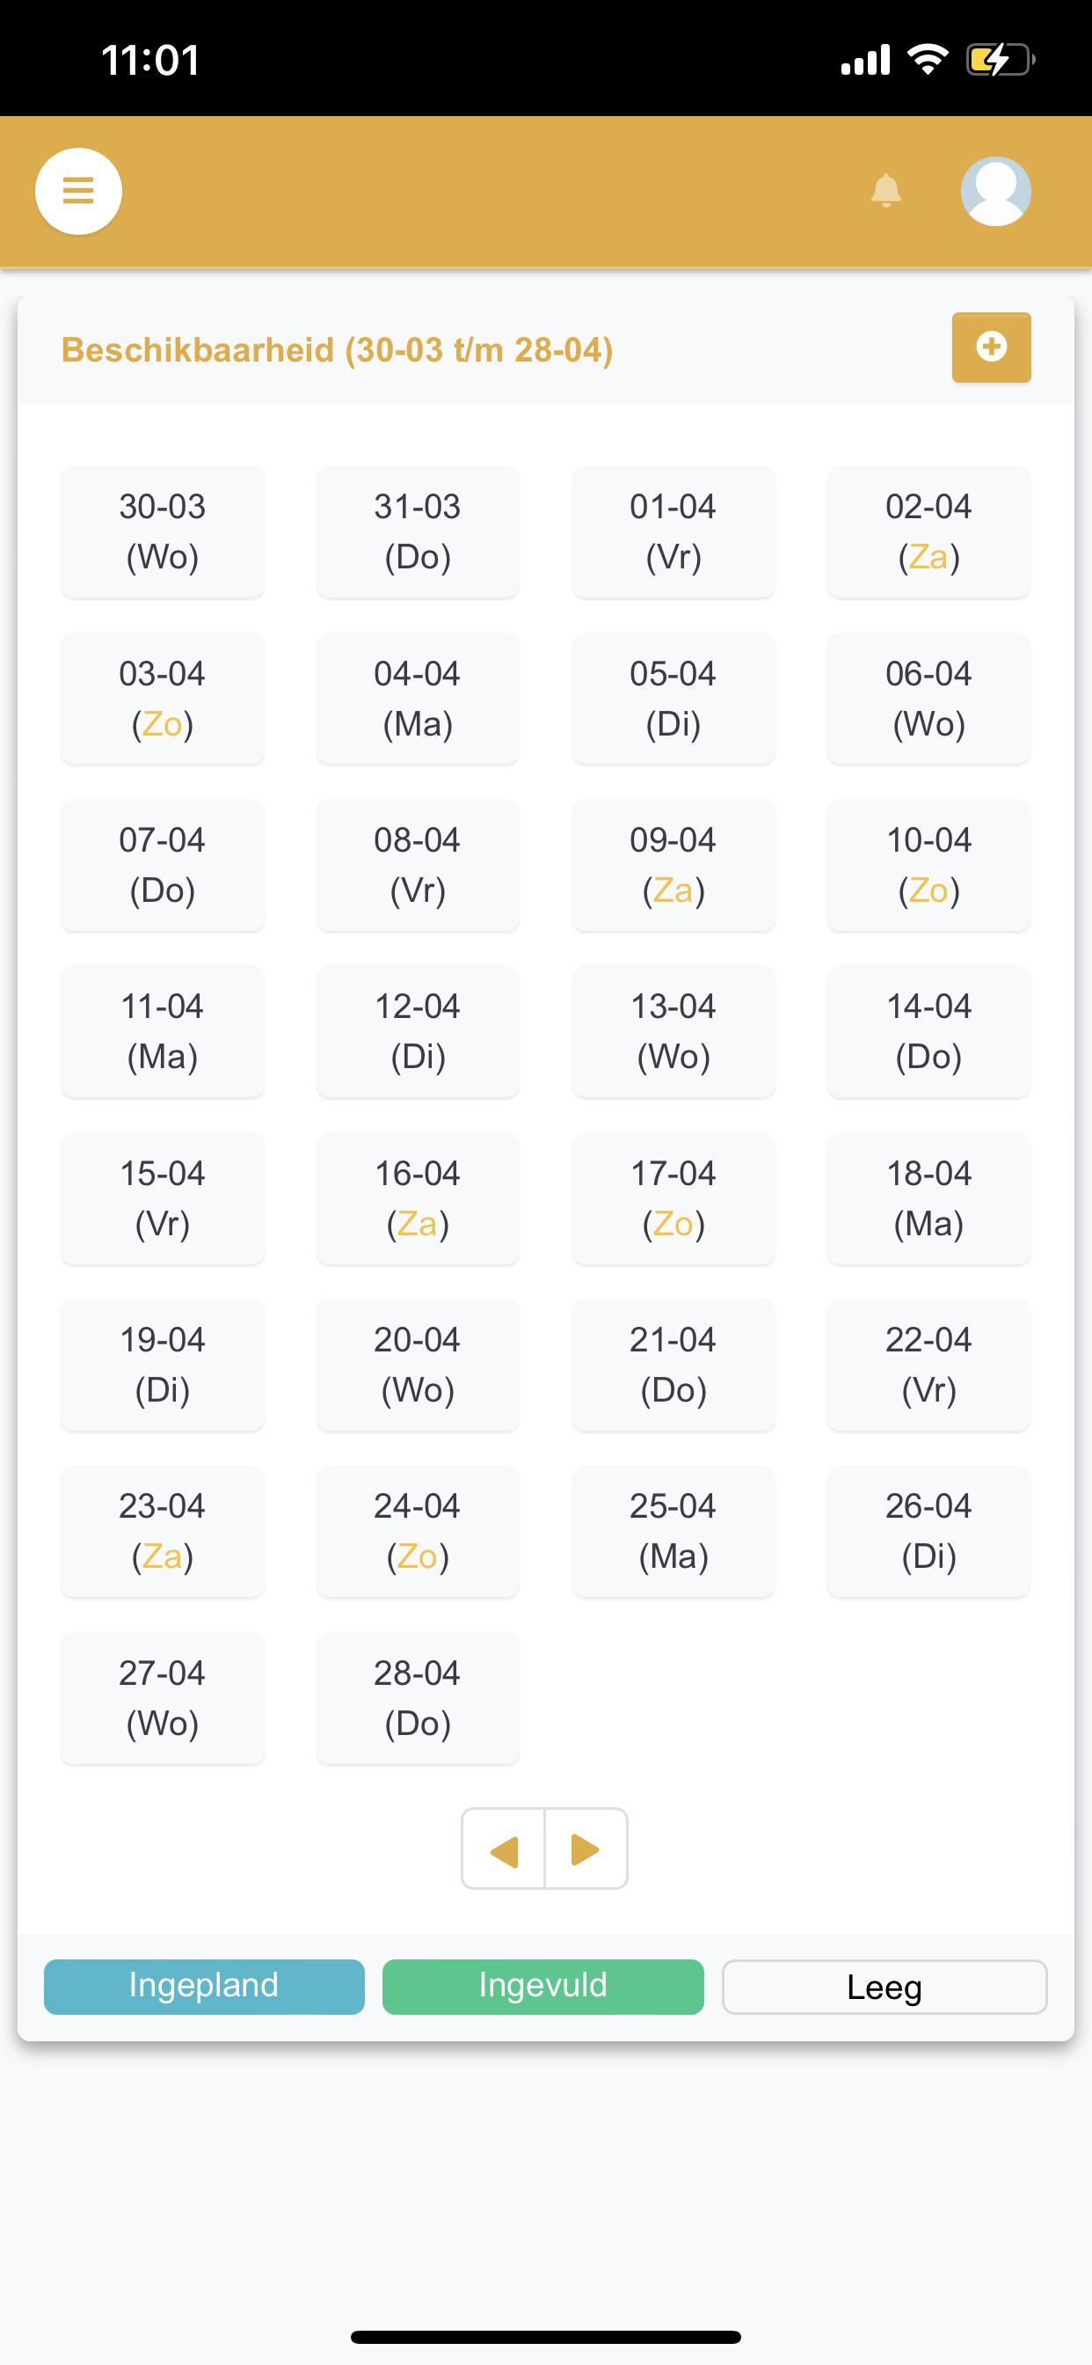1092x2365 pixels.
Task: Select the Ingevuld legend swatch
Action: 543,1987
